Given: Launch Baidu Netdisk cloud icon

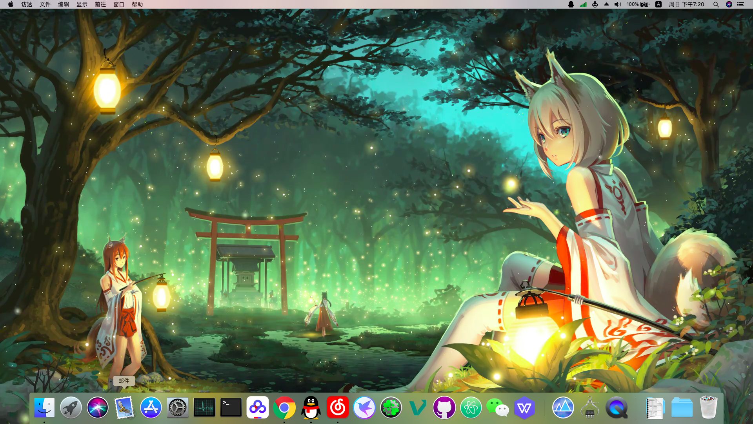Looking at the screenshot, I should tap(258, 408).
